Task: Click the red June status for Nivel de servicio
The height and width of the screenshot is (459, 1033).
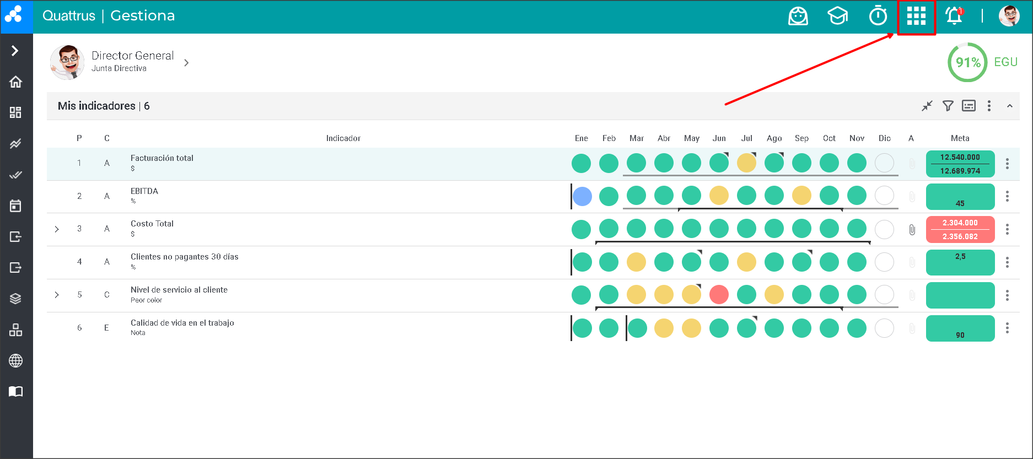Action: click(x=719, y=295)
